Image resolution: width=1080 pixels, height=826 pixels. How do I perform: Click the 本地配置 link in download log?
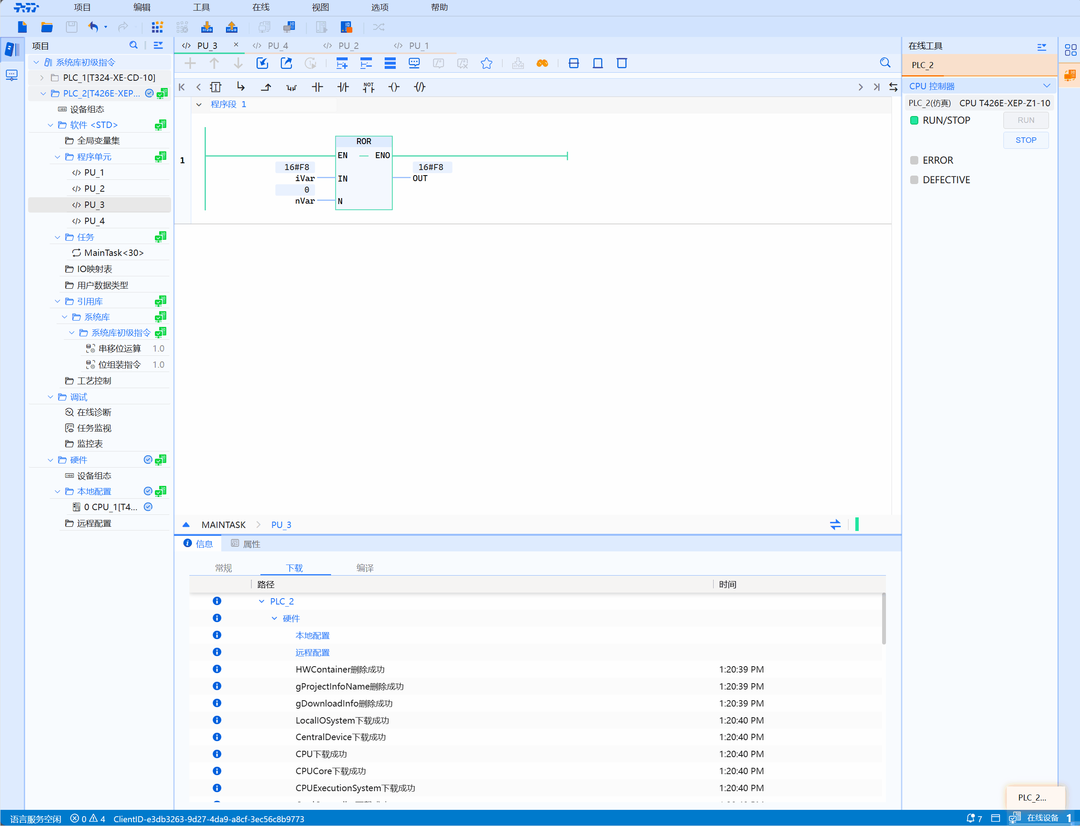(312, 635)
